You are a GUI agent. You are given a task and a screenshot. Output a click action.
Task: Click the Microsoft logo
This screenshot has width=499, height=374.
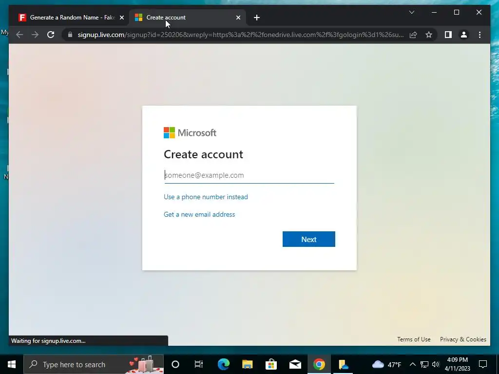(190, 132)
